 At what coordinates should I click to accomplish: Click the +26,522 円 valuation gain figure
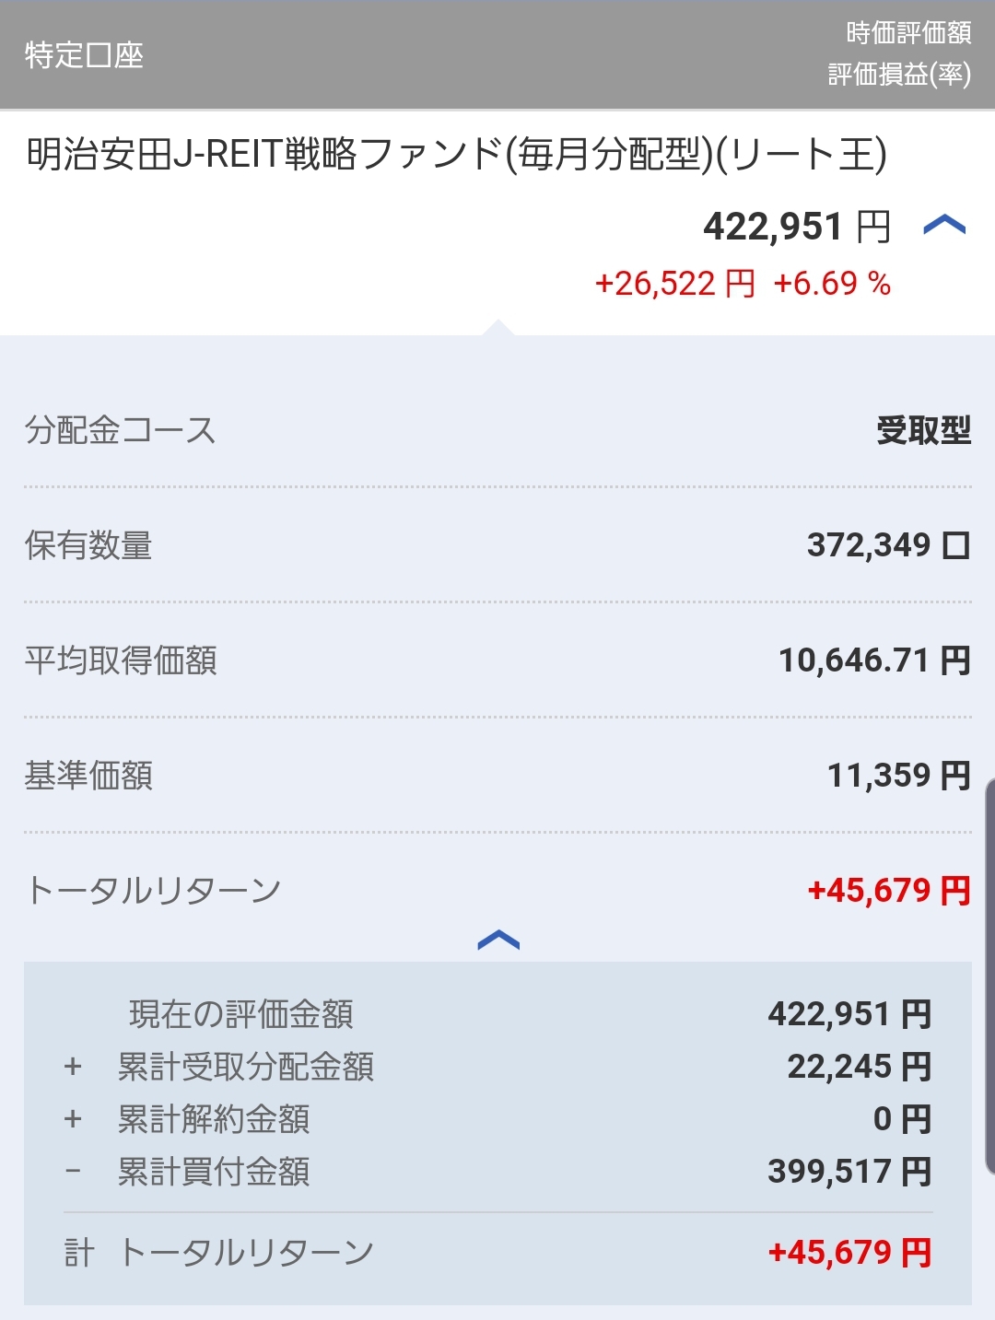coord(674,284)
